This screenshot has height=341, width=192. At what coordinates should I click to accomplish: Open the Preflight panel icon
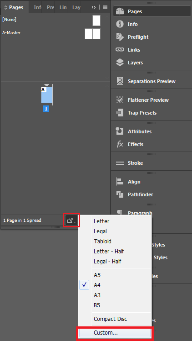[x=120, y=37]
